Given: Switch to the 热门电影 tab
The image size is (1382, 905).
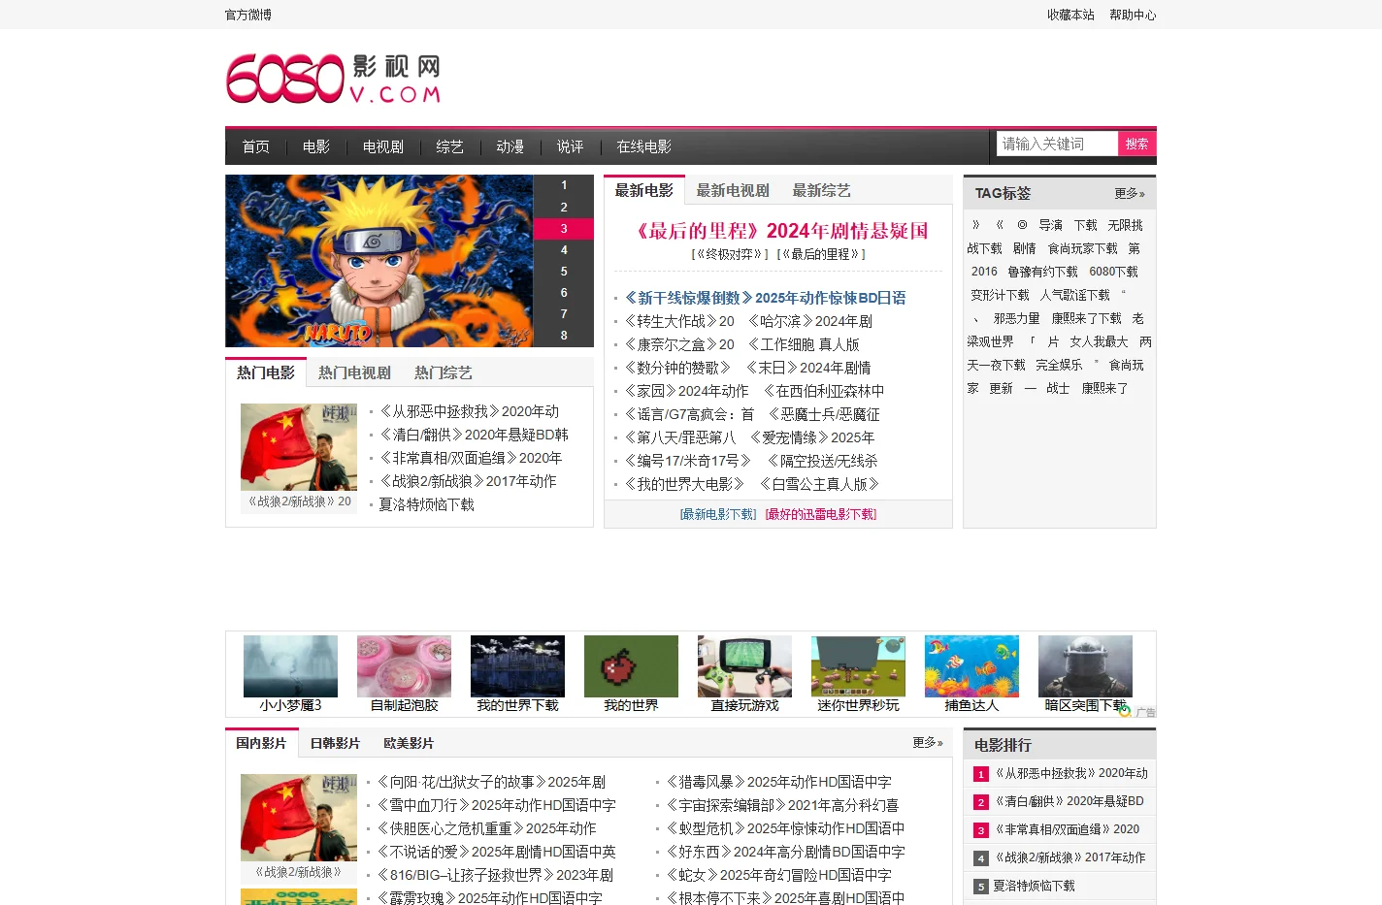Looking at the screenshot, I should coord(266,372).
